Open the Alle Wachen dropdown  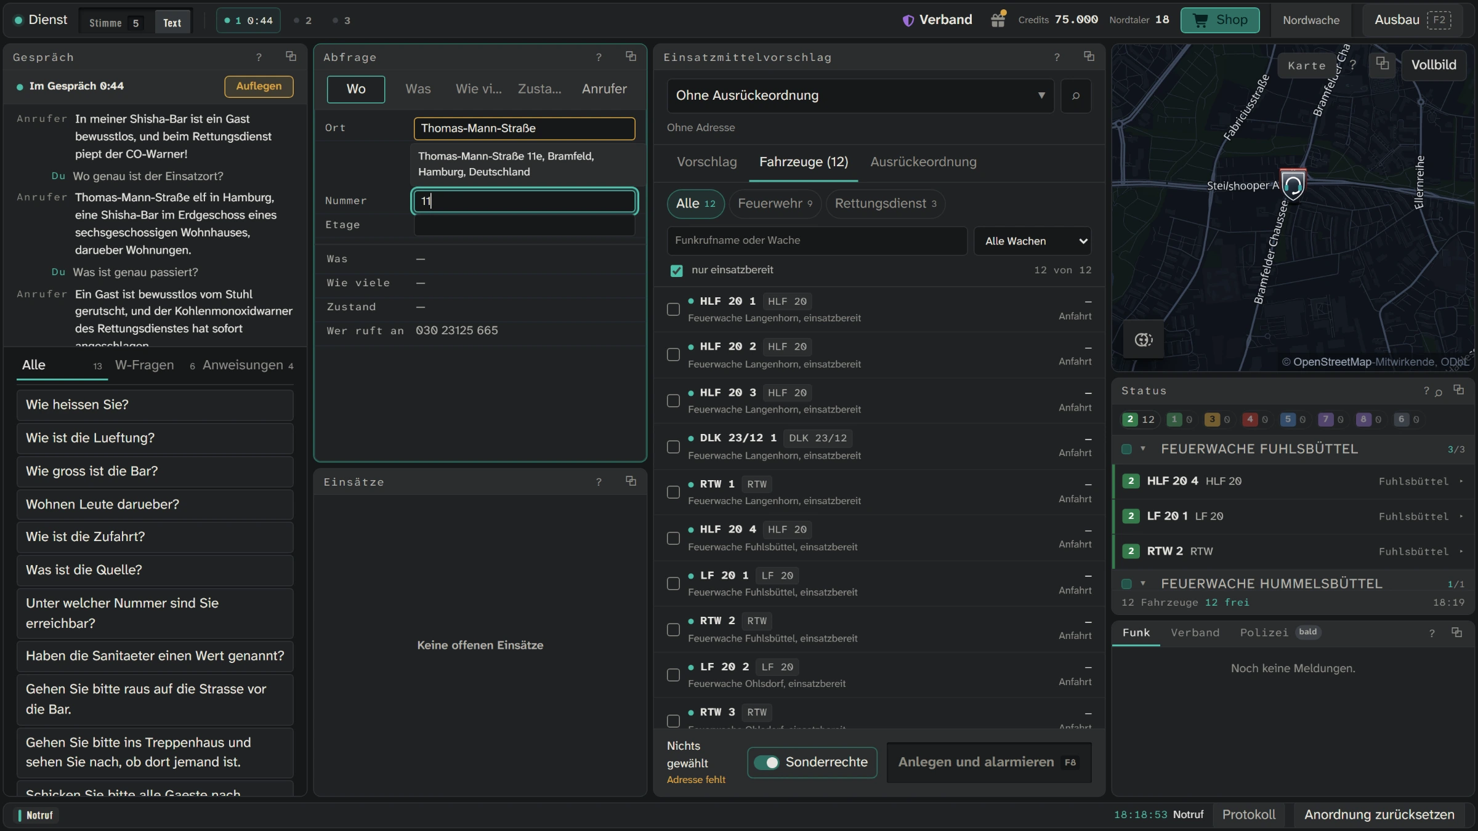click(x=1033, y=241)
